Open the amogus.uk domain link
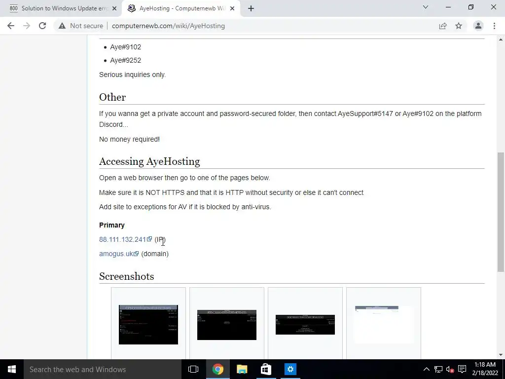Viewport: 505px width, 379px height. click(x=116, y=254)
